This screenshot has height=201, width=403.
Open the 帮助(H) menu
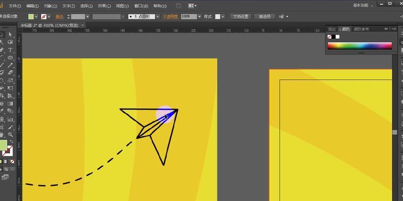coord(160,6)
